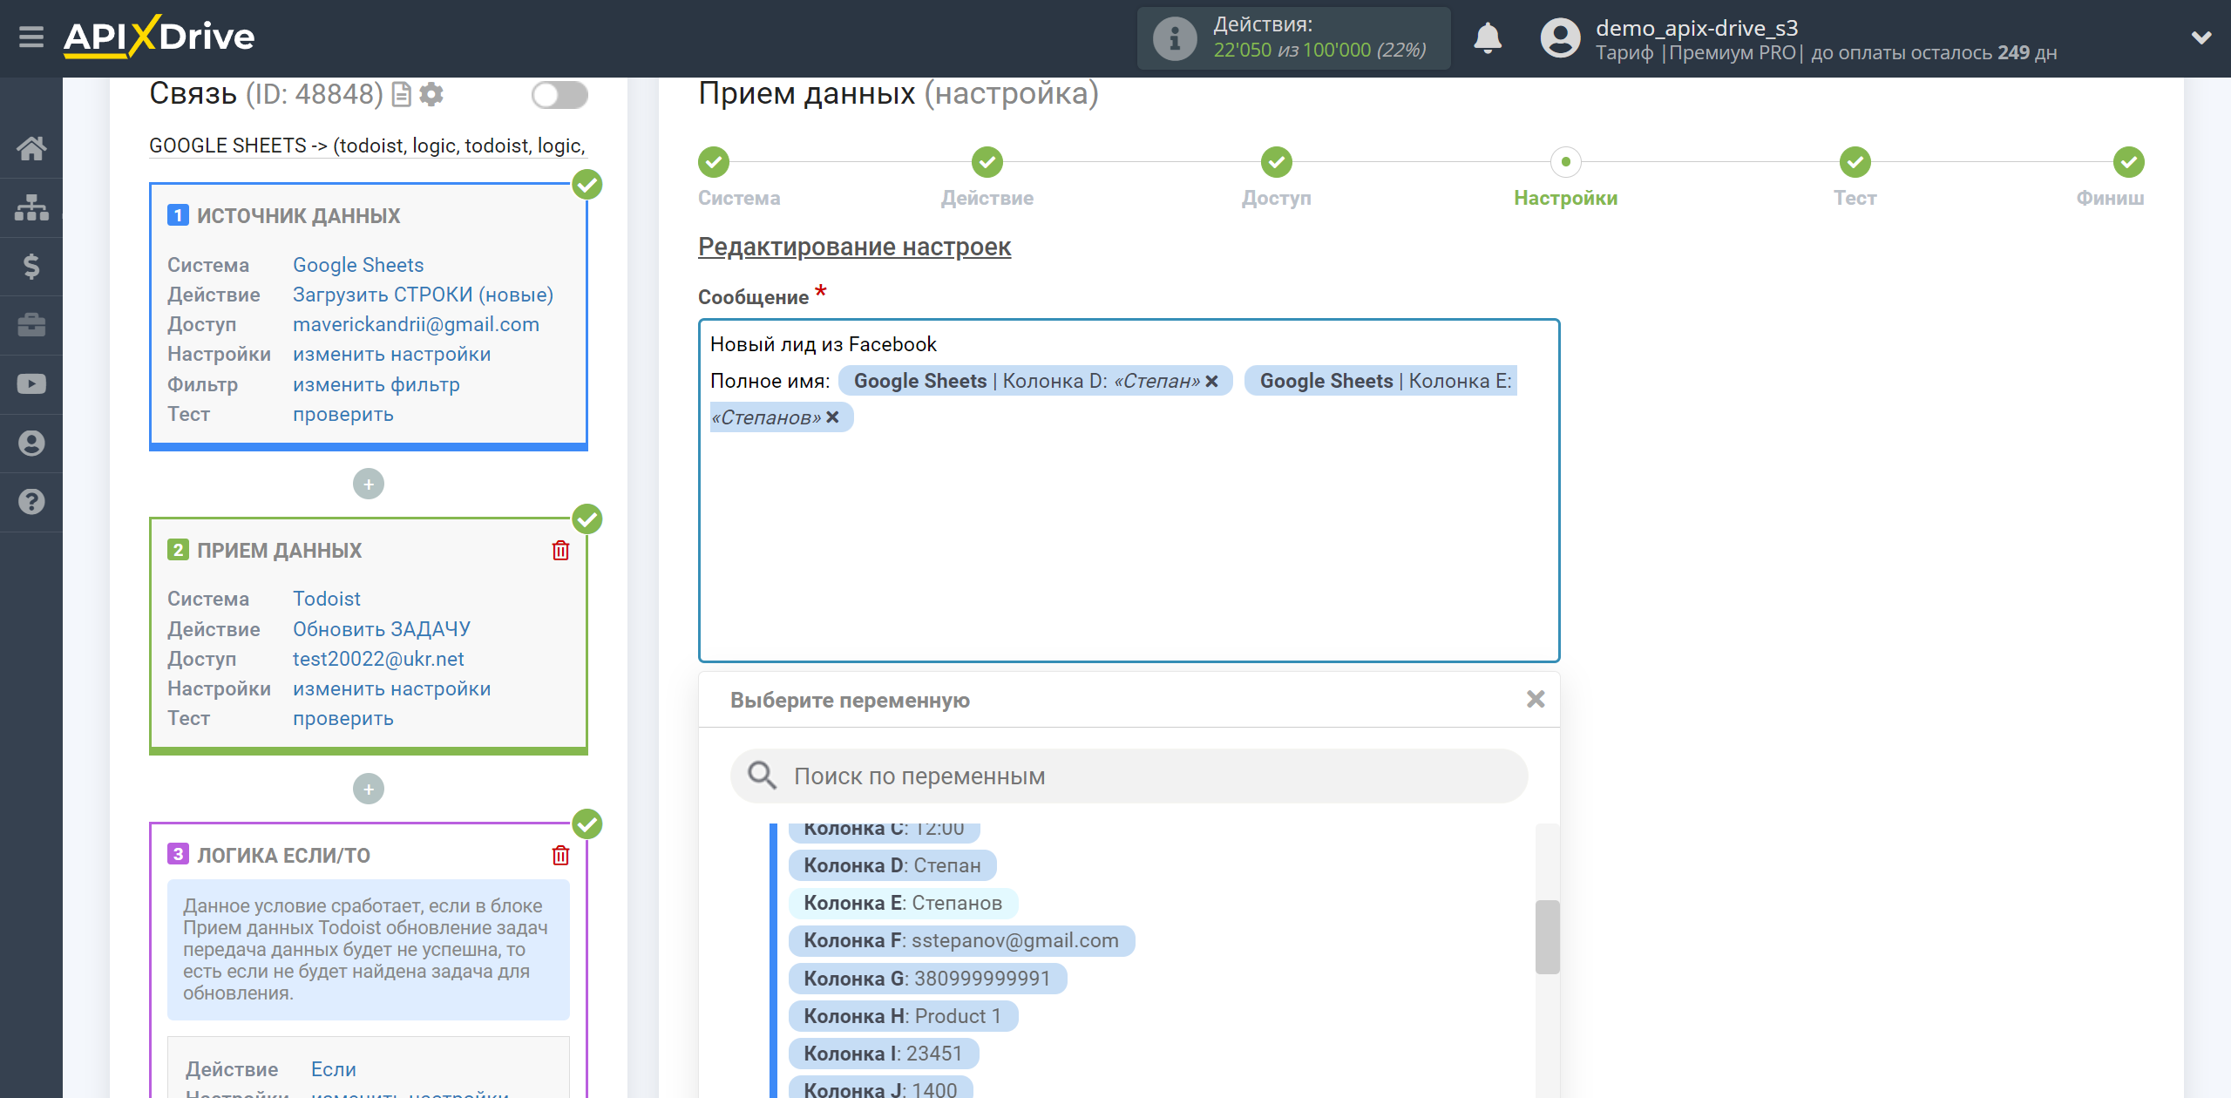Go to the Система step
The width and height of the screenshot is (2231, 1098).
714,162
